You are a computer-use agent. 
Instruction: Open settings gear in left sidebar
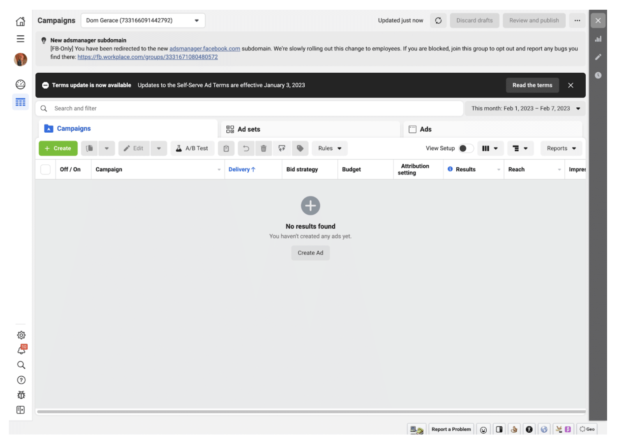point(21,335)
